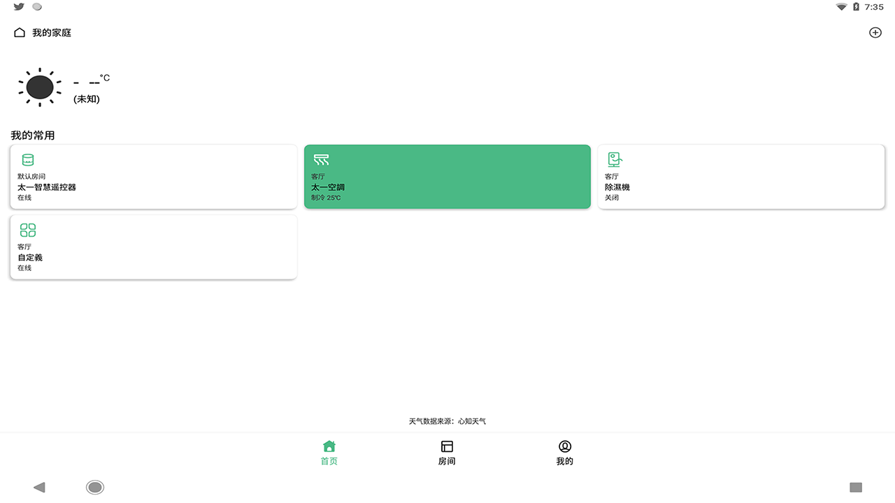Tap the add device plus icon
Screen dimensions: 895x503
click(875, 33)
